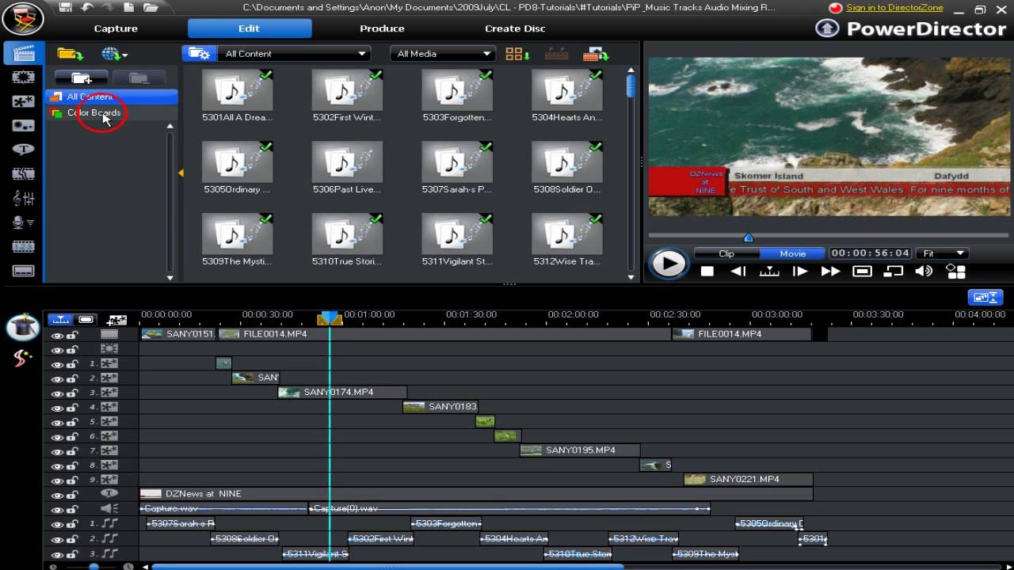Switch to storyboard view button

coord(86,319)
